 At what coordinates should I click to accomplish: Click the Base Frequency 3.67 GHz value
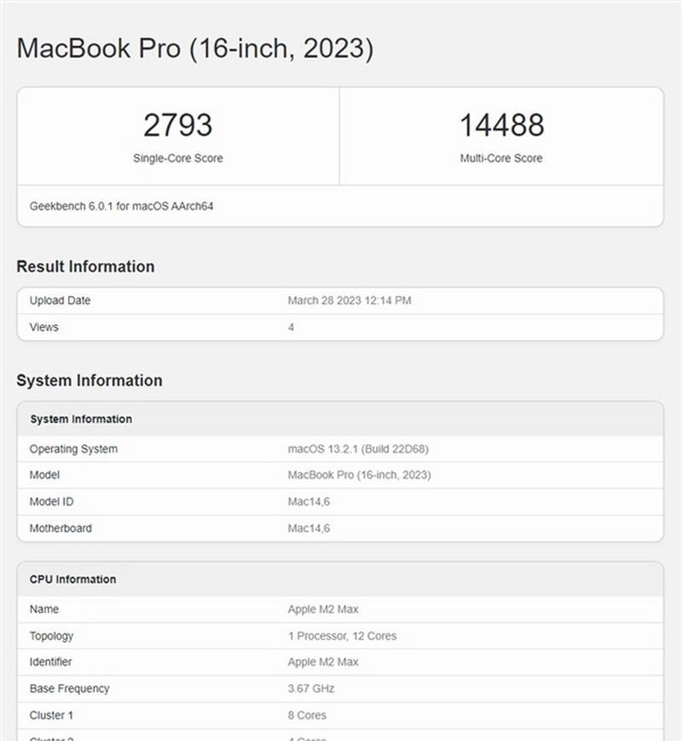[x=311, y=689]
